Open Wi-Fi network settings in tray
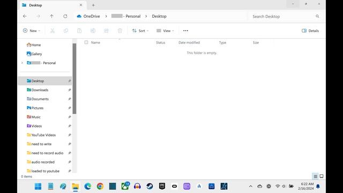This screenshot has height=193, width=343. [278, 186]
